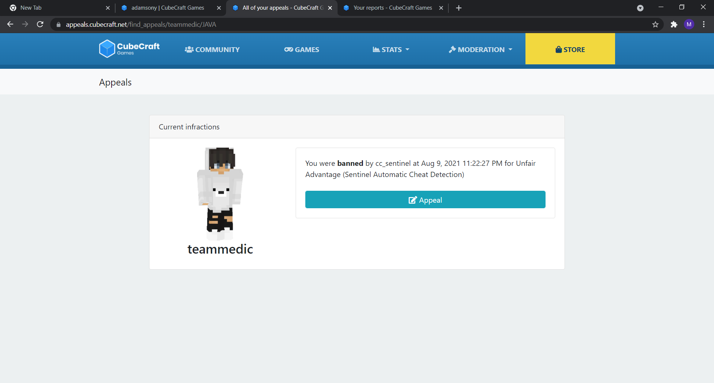Viewport: 714px width, 383px height.
Task: Click the CubeCraft Games logo
Action: pyautogui.click(x=129, y=49)
